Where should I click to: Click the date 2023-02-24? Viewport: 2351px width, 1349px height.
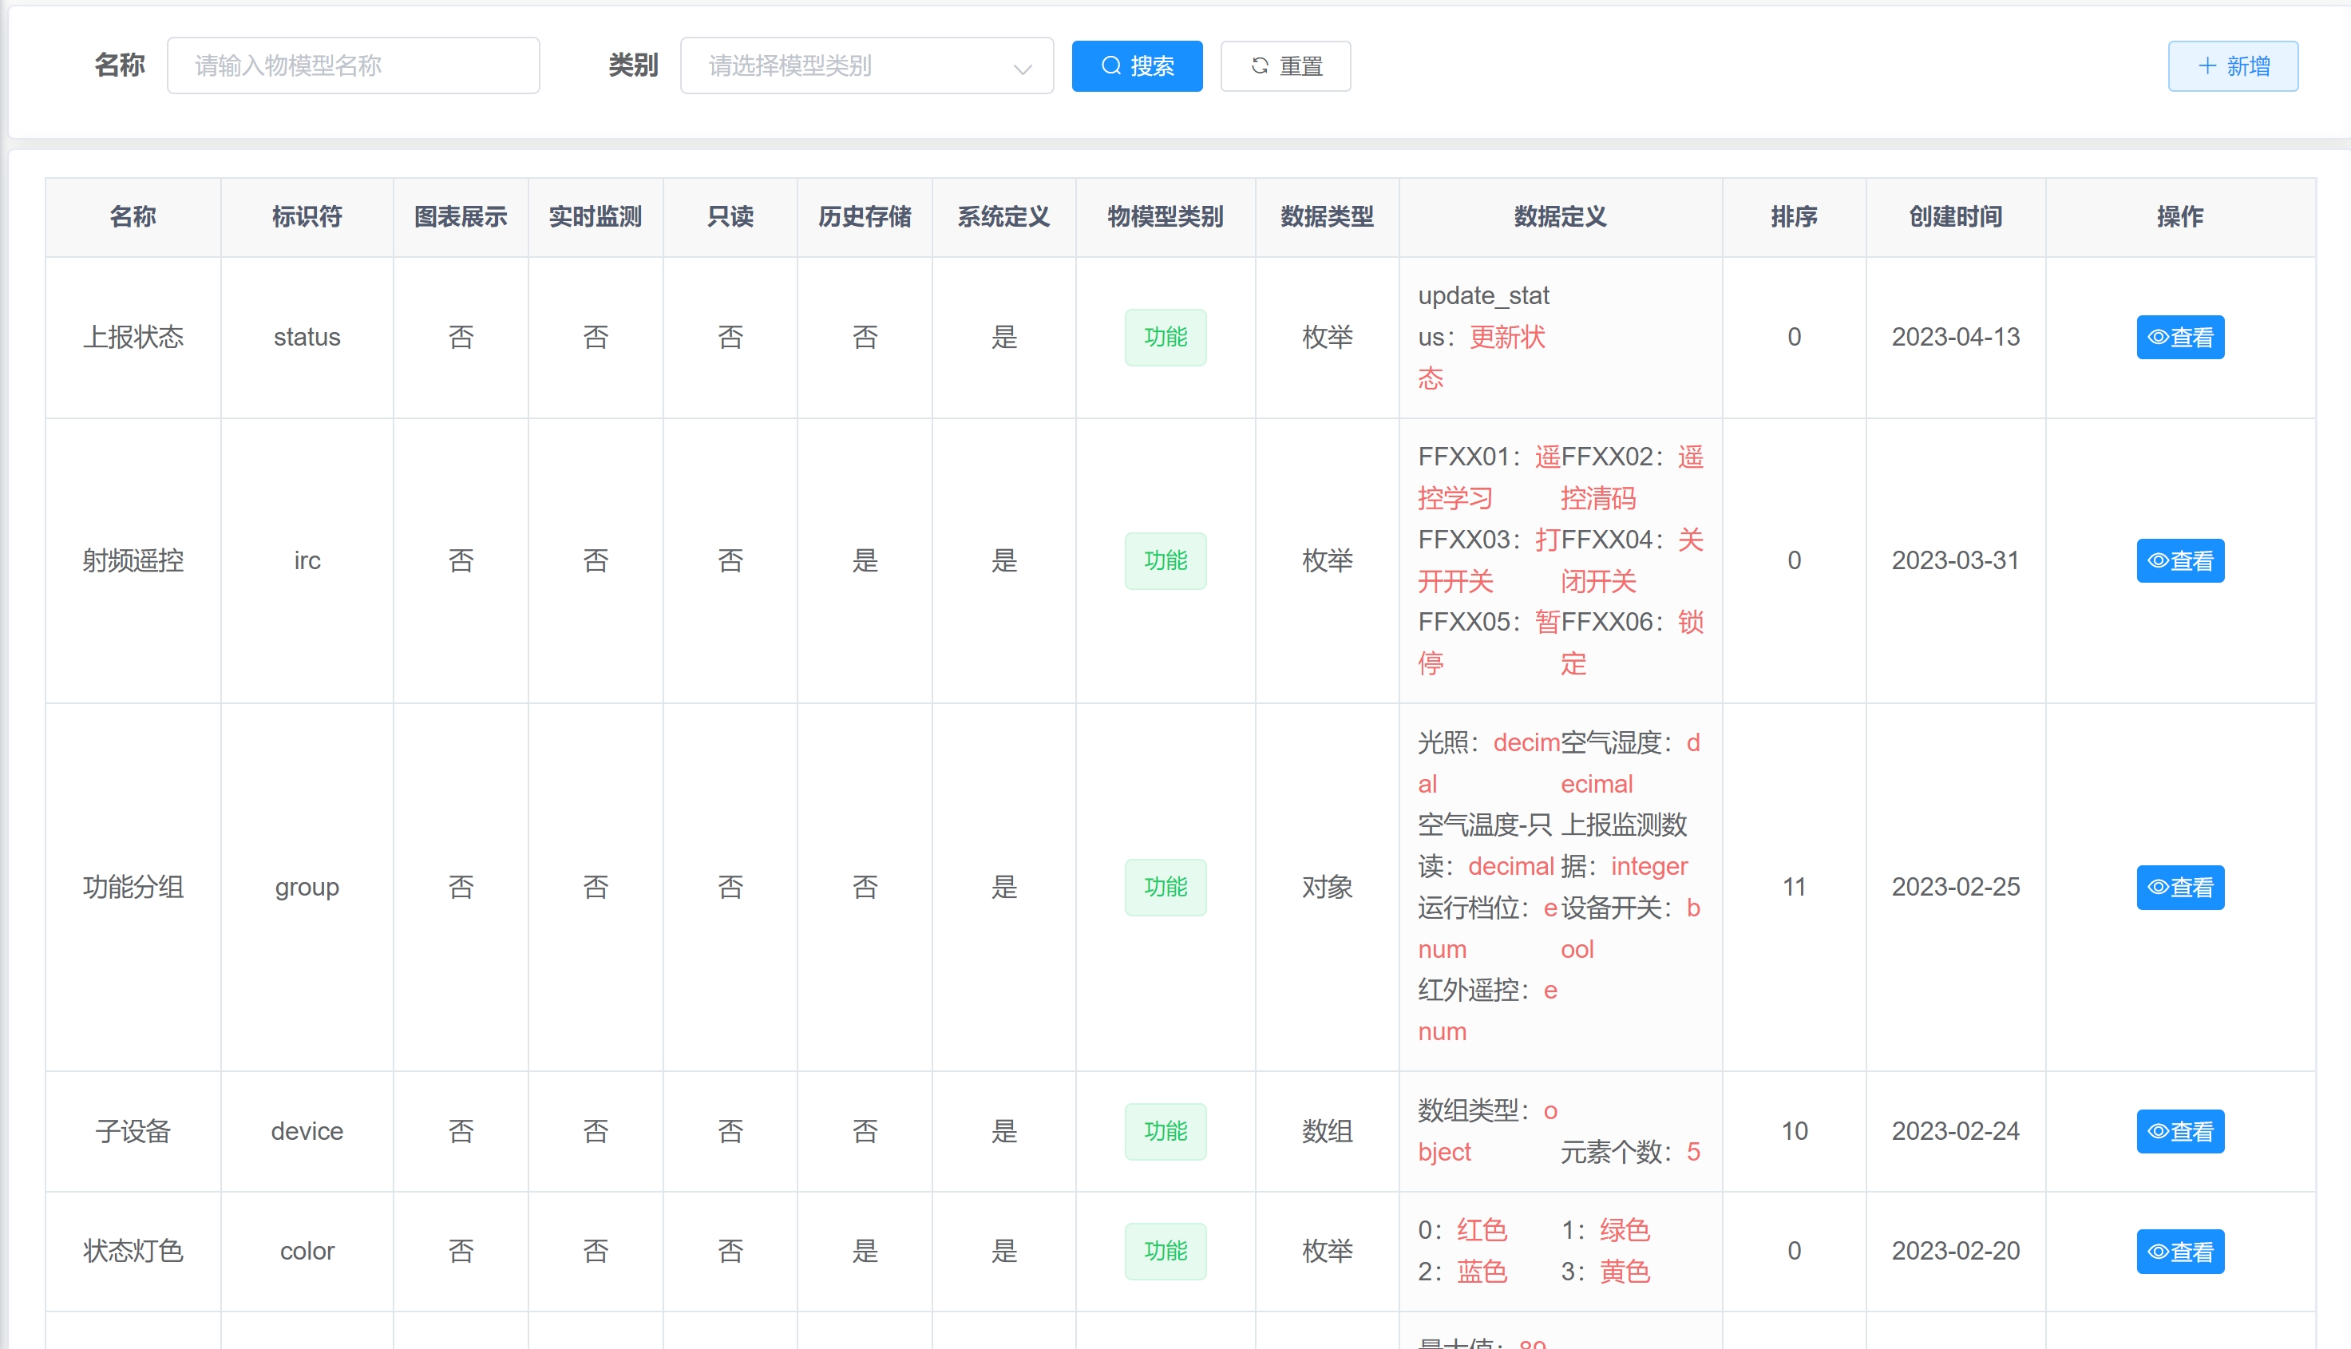[x=1956, y=1131]
